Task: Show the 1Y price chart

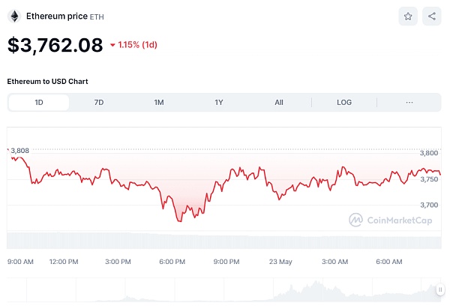Action: (x=219, y=102)
